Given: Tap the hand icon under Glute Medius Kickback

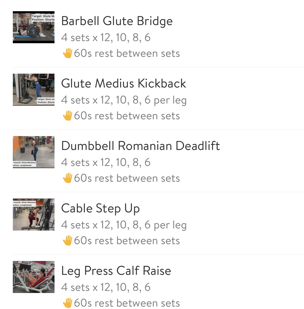Looking at the screenshot, I should [x=67, y=116].
